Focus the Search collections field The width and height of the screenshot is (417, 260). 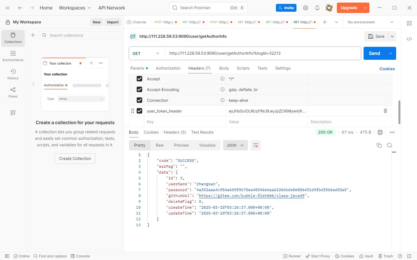click(80, 35)
